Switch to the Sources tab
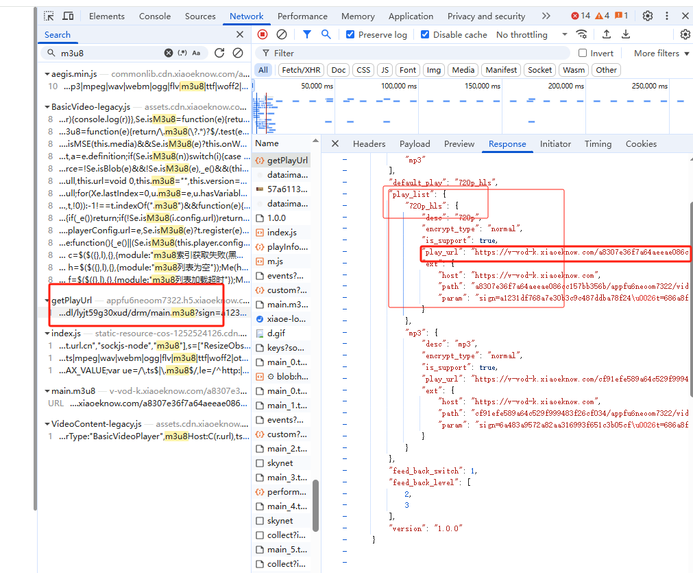 point(200,16)
